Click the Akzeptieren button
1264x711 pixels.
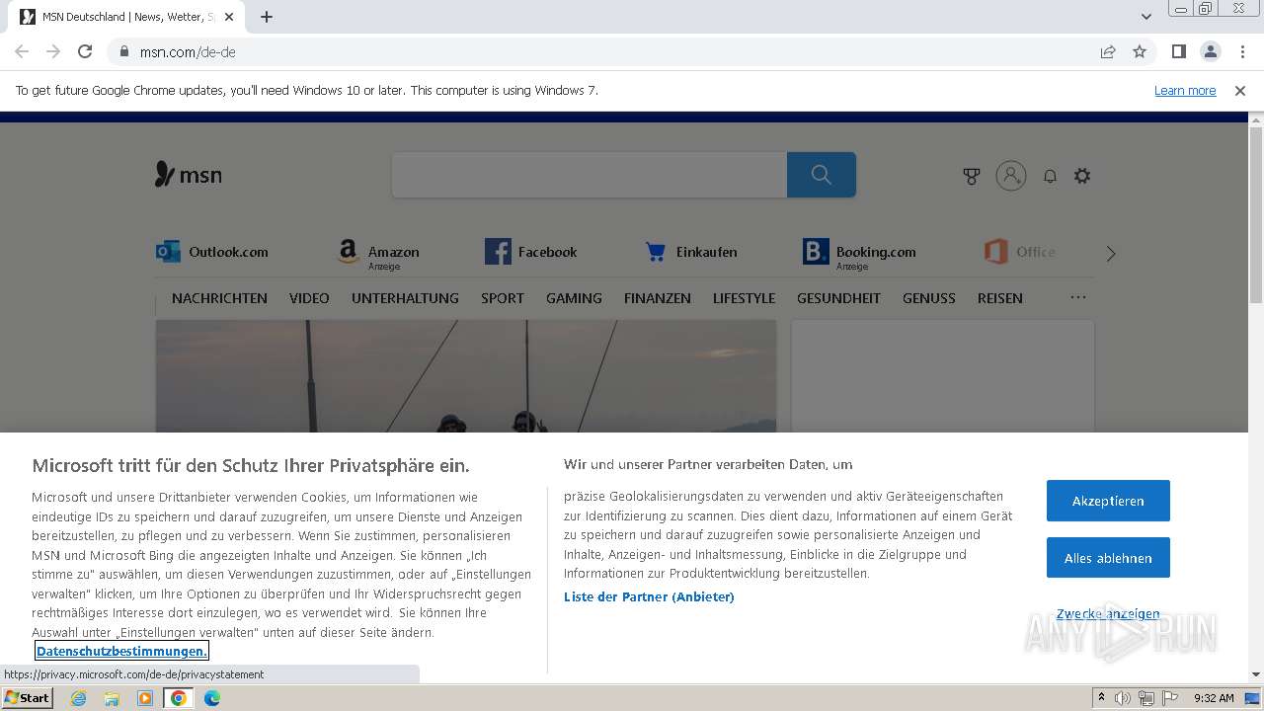[1108, 501]
